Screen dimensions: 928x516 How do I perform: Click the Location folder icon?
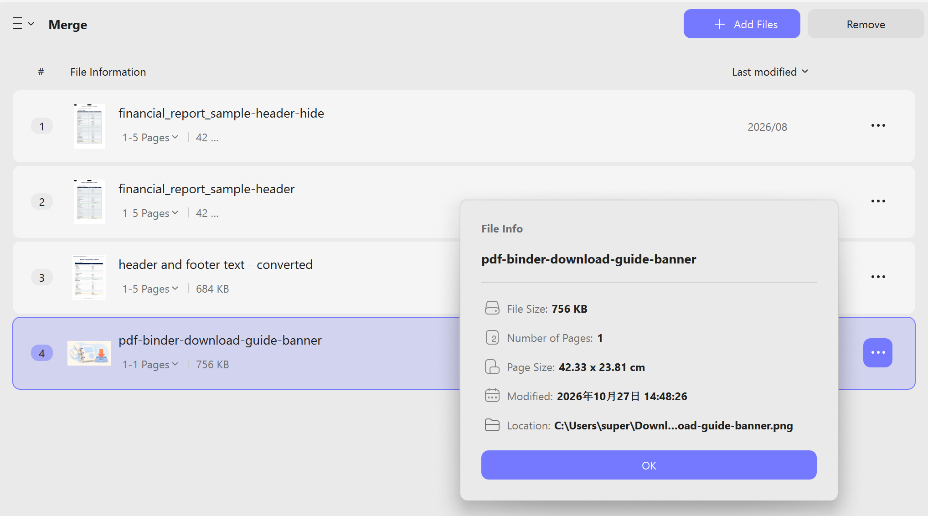point(492,425)
